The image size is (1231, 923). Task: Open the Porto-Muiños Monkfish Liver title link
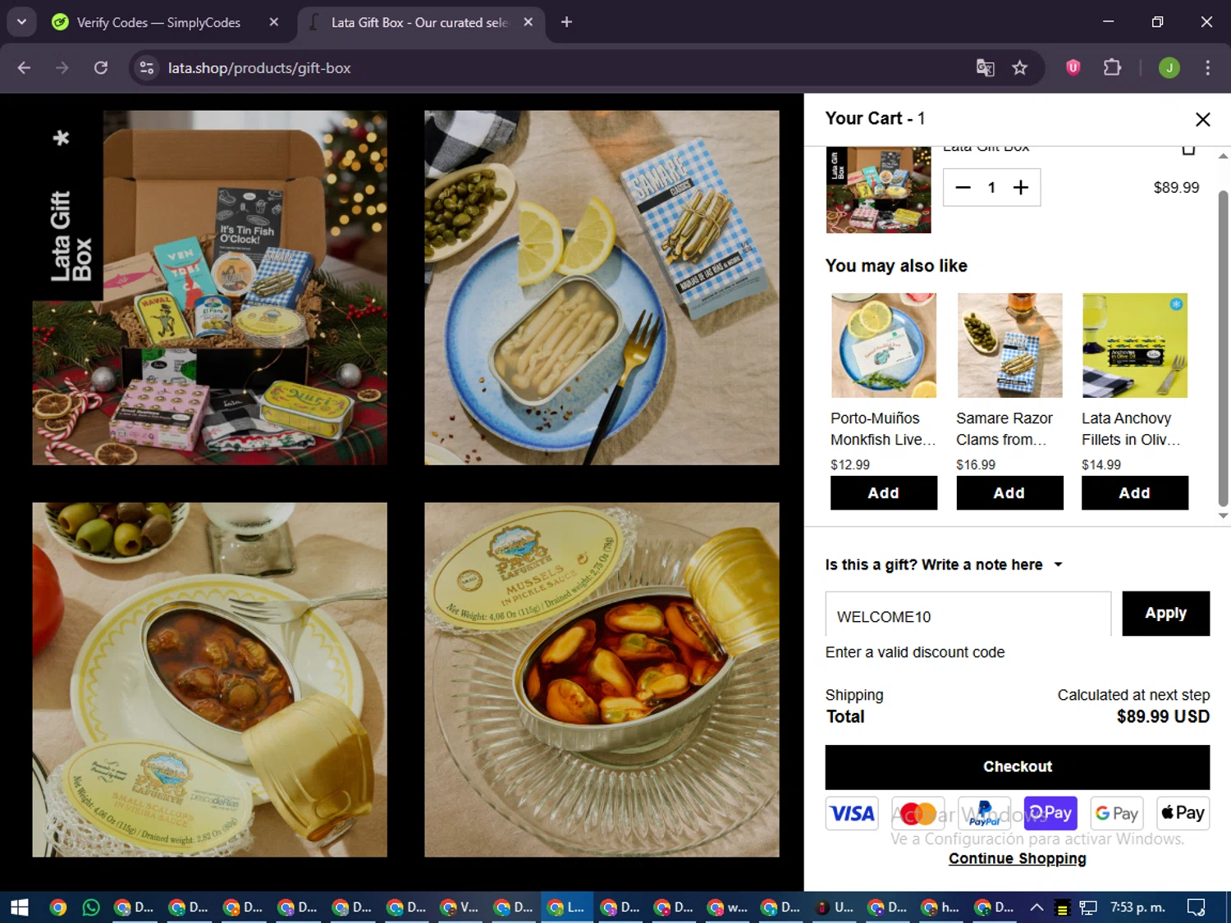(883, 429)
